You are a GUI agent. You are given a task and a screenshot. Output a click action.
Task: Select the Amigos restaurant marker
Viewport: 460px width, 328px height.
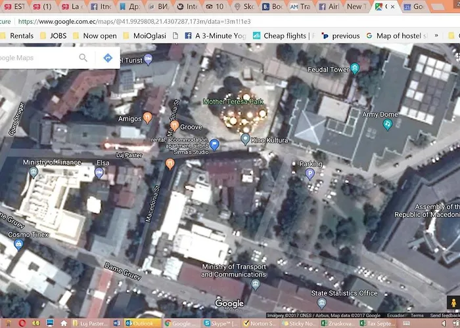[x=148, y=117]
